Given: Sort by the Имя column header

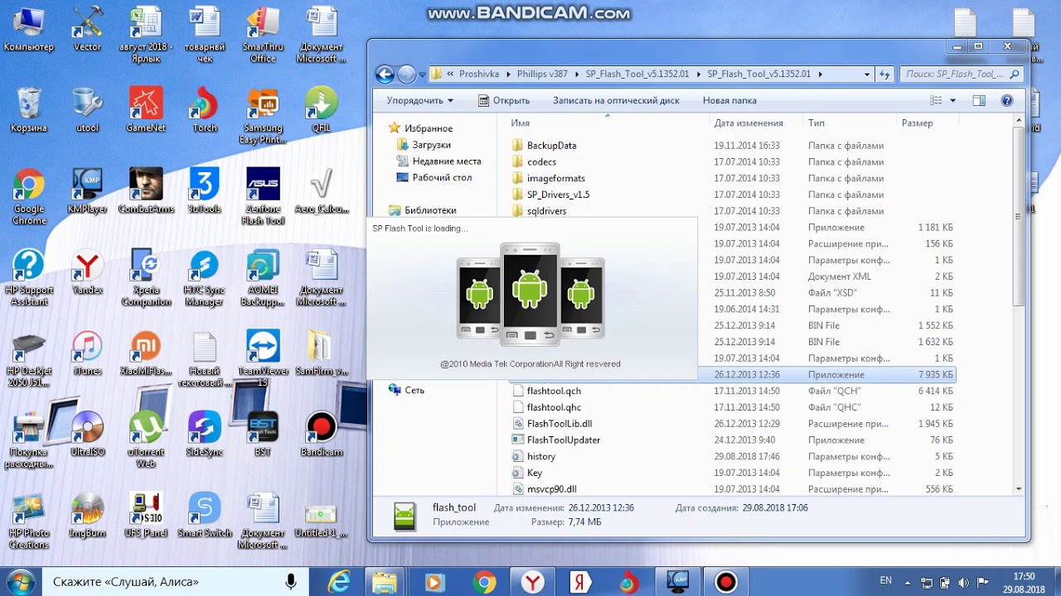Looking at the screenshot, I should click(x=606, y=123).
